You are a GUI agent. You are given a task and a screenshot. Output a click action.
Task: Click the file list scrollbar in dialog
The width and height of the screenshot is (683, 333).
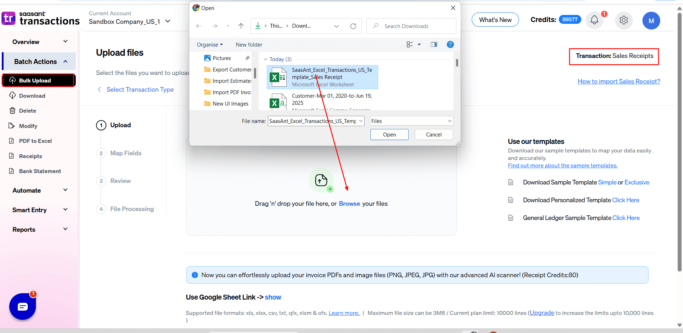click(457, 63)
